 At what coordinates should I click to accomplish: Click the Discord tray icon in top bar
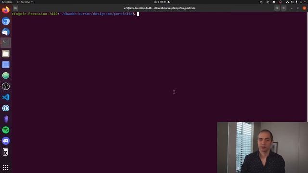click(274, 2)
